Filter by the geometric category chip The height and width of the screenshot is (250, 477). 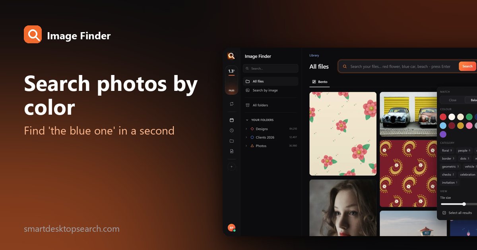coord(450,167)
